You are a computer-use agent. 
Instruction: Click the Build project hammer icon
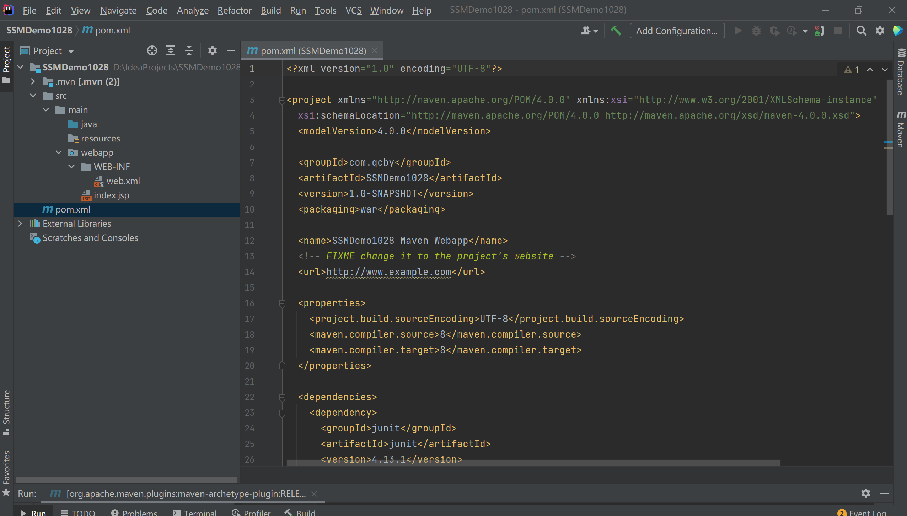616,31
